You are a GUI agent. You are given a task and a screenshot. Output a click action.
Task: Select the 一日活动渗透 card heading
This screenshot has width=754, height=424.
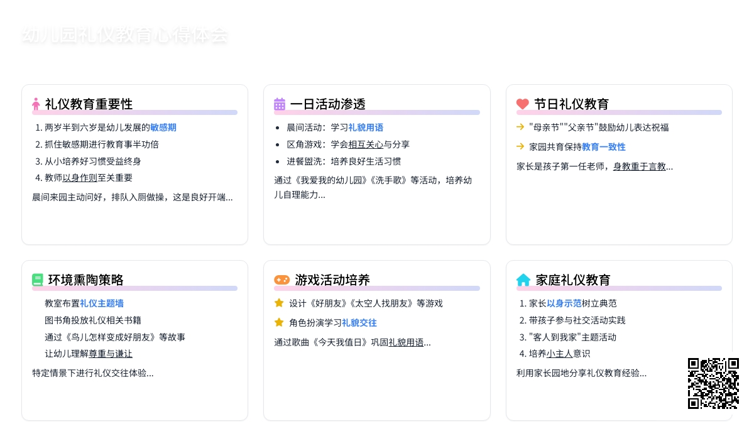coord(327,104)
